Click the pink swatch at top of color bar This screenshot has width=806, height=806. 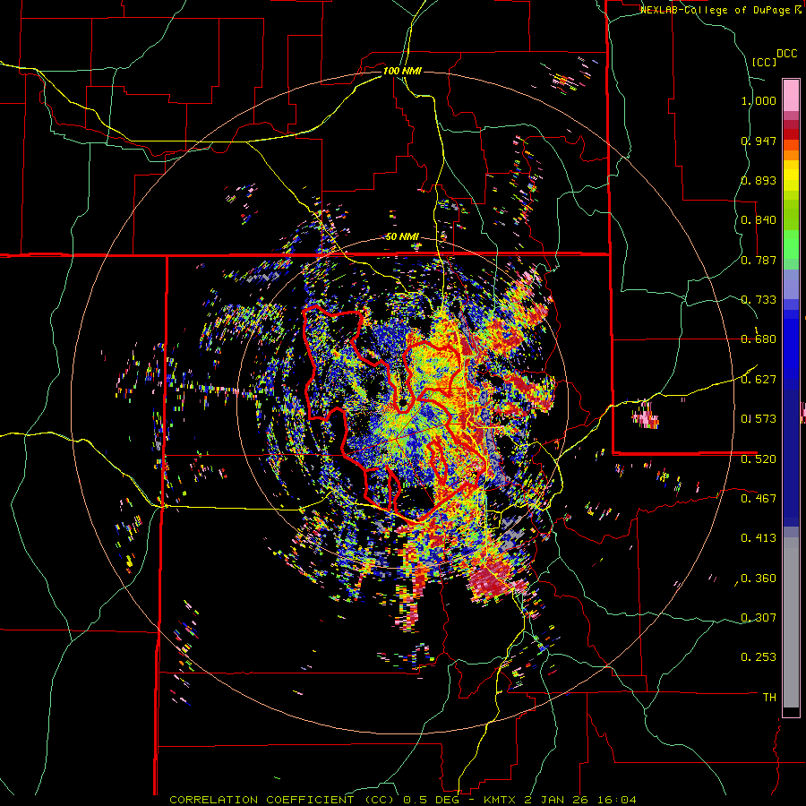click(791, 95)
